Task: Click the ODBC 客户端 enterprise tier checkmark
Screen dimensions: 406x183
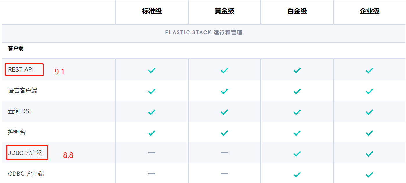Action: (369, 175)
